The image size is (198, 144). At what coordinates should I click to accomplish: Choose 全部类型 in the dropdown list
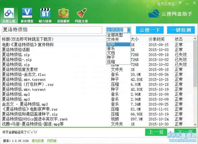click(118, 35)
